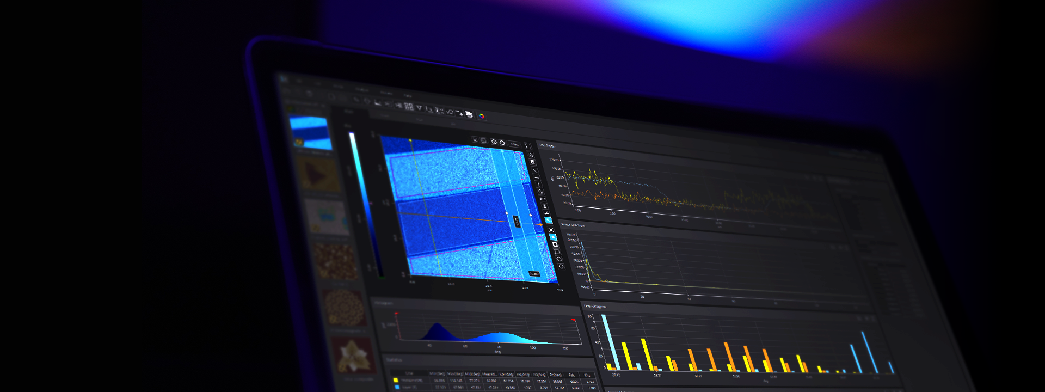Open the brown granular scan thumbnail

(336, 261)
